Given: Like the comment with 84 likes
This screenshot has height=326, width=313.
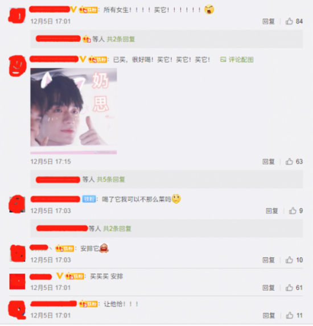Looking at the screenshot, I should [x=289, y=21].
